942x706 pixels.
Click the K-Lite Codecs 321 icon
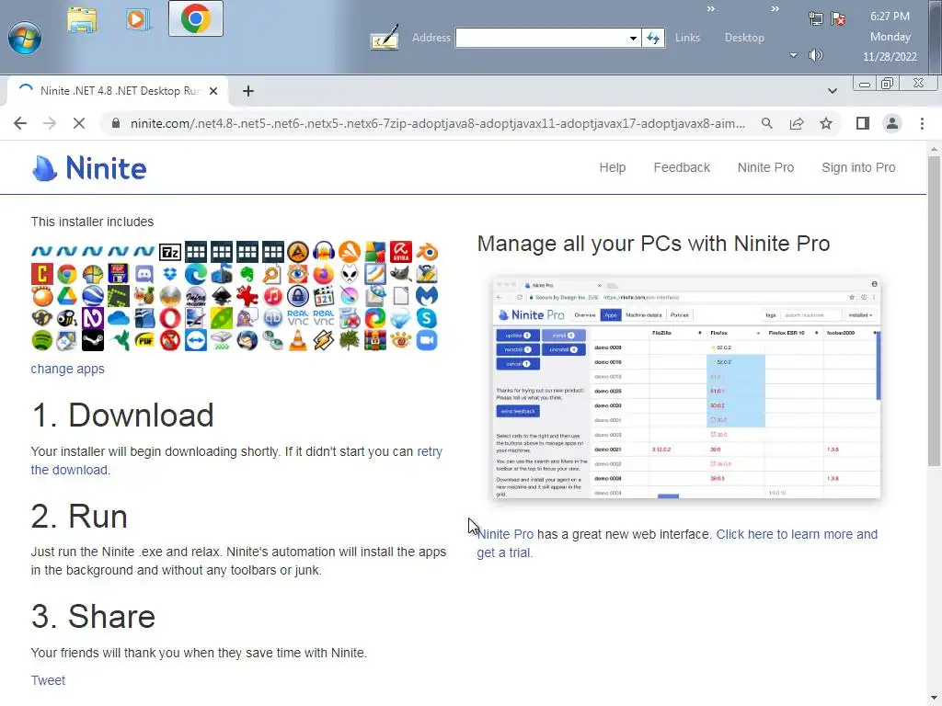tap(324, 296)
